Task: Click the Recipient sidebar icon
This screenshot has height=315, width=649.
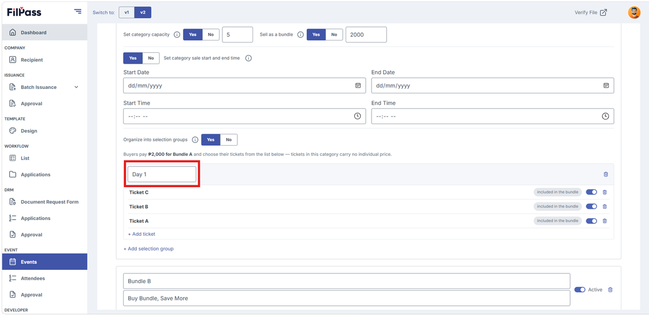Action: pyautogui.click(x=13, y=60)
